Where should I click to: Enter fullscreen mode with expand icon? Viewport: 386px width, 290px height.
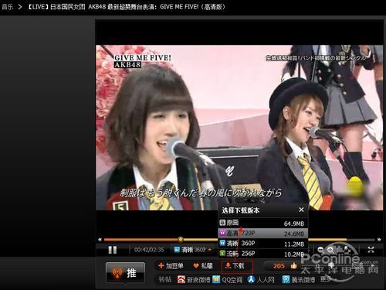pyautogui.click(x=371, y=250)
